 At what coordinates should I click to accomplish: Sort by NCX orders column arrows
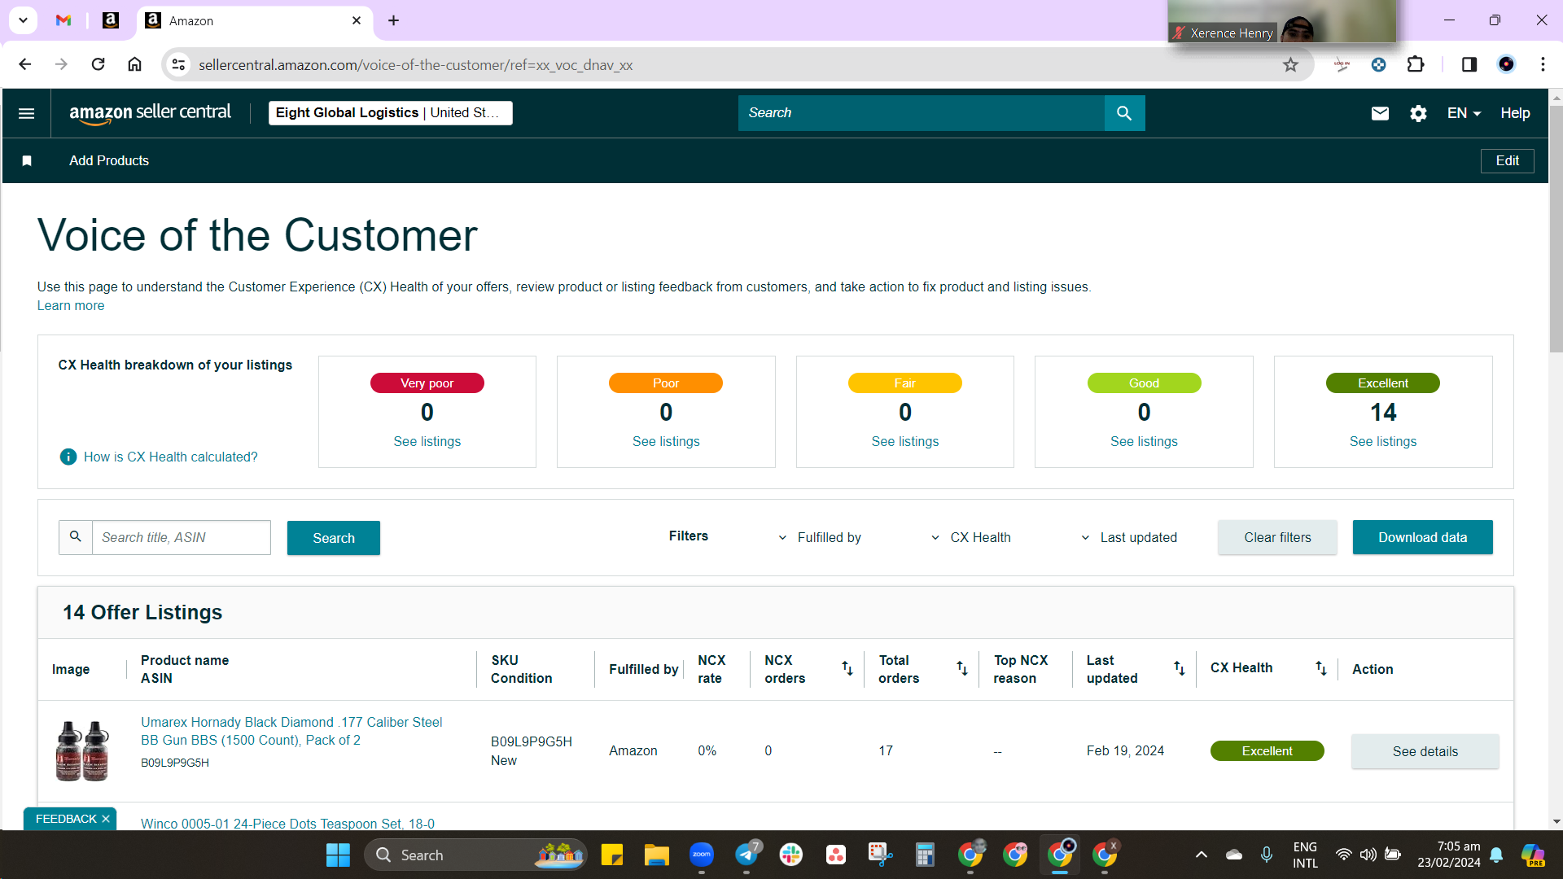[847, 668]
